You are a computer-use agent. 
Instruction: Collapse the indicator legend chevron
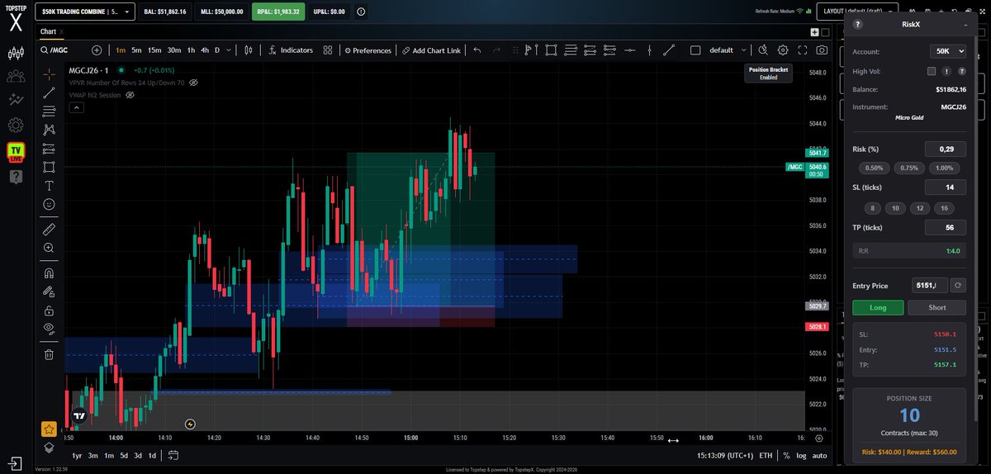(x=76, y=107)
